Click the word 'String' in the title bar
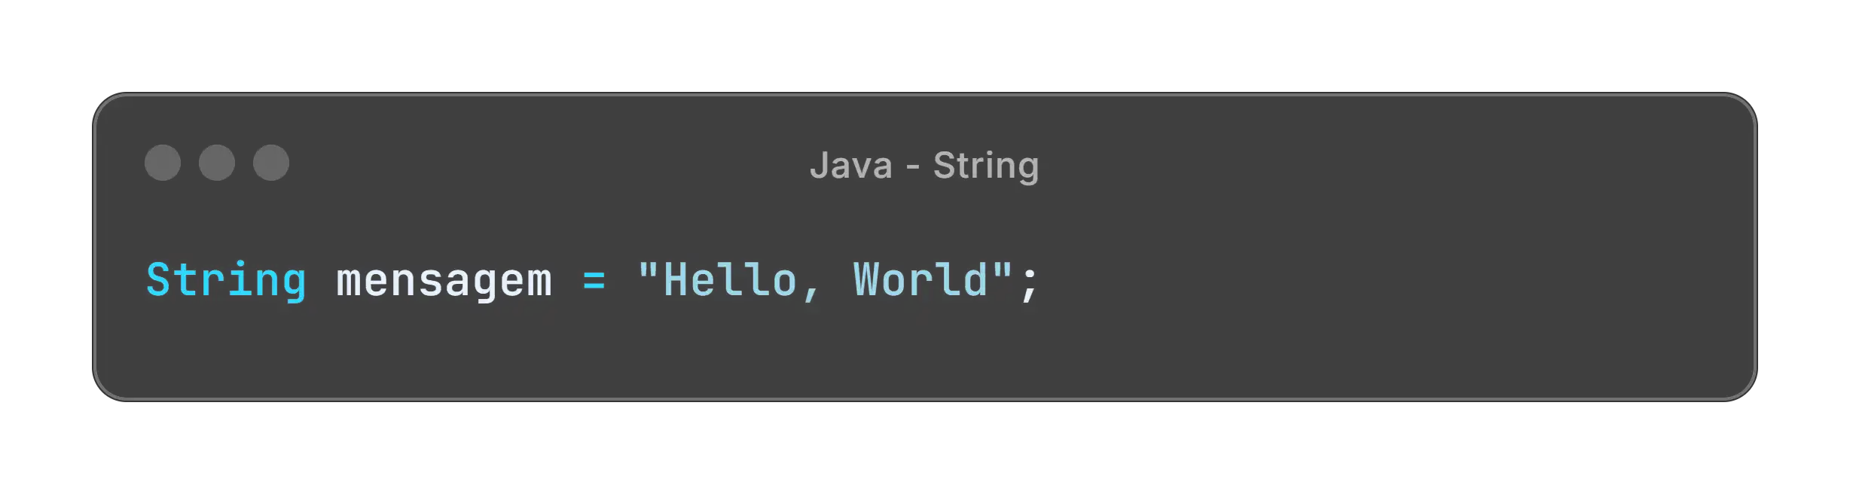This screenshot has height=494, width=1850. click(986, 166)
